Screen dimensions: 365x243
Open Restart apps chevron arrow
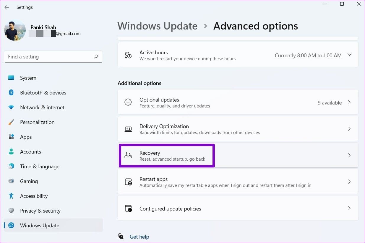[349, 182]
